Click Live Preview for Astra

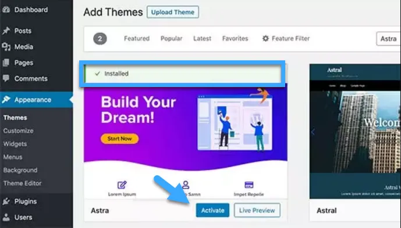257,211
